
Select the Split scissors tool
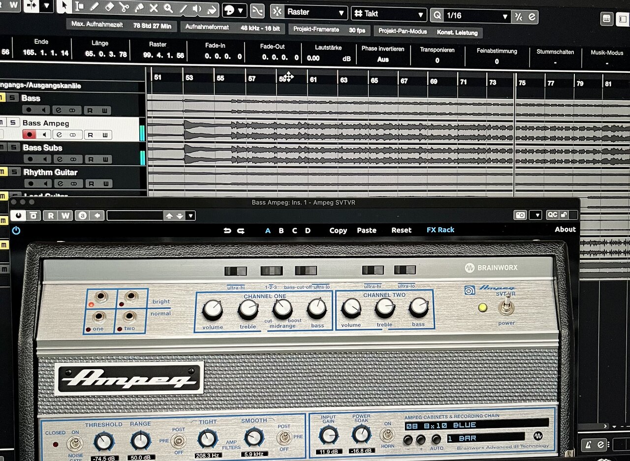124,8
